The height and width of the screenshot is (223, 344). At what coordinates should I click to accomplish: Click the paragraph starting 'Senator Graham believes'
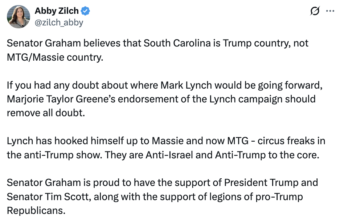tap(157, 50)
